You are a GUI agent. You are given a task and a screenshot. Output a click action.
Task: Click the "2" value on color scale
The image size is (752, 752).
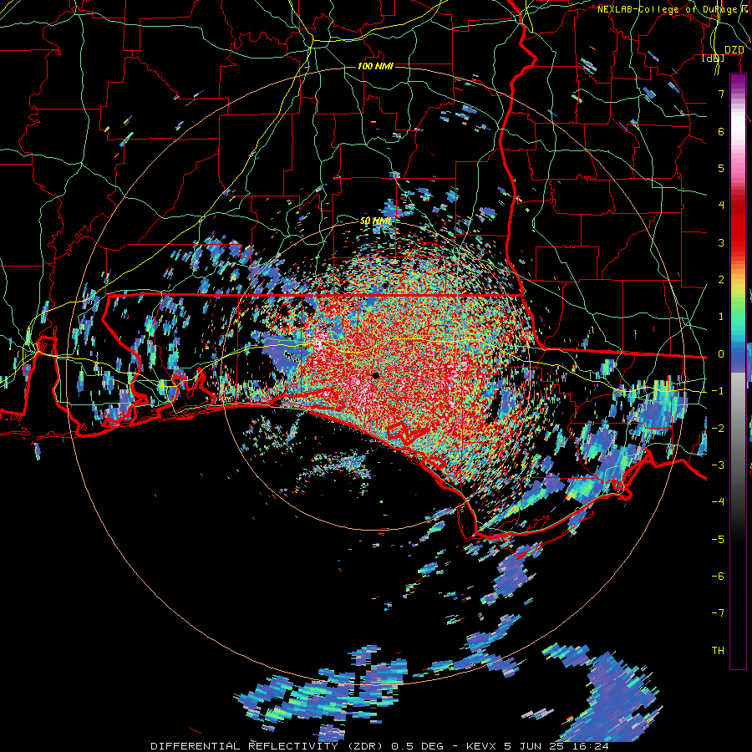point(721,280)
